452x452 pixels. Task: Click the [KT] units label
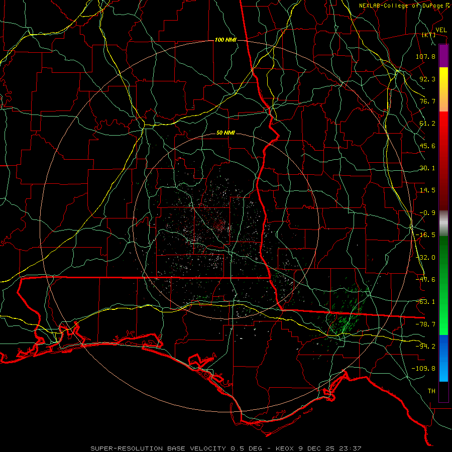coord(429,35)
